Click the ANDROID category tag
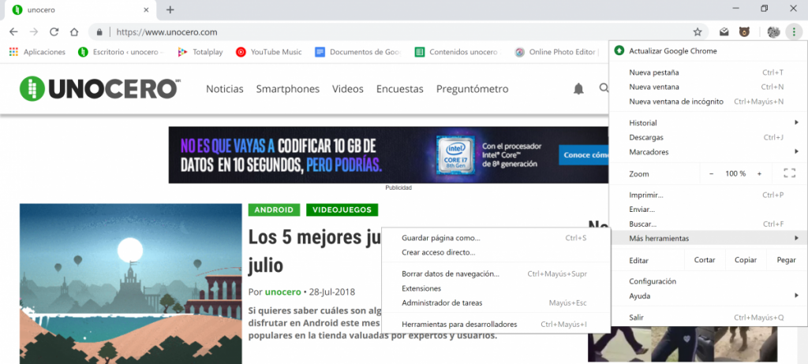Viewport: 808px width, 364px height. coord(274,210)
